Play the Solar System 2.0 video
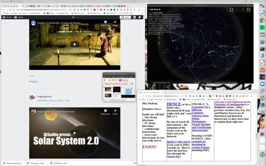The height and width of the screenshot is (166, 266). [x=75, y=133]
